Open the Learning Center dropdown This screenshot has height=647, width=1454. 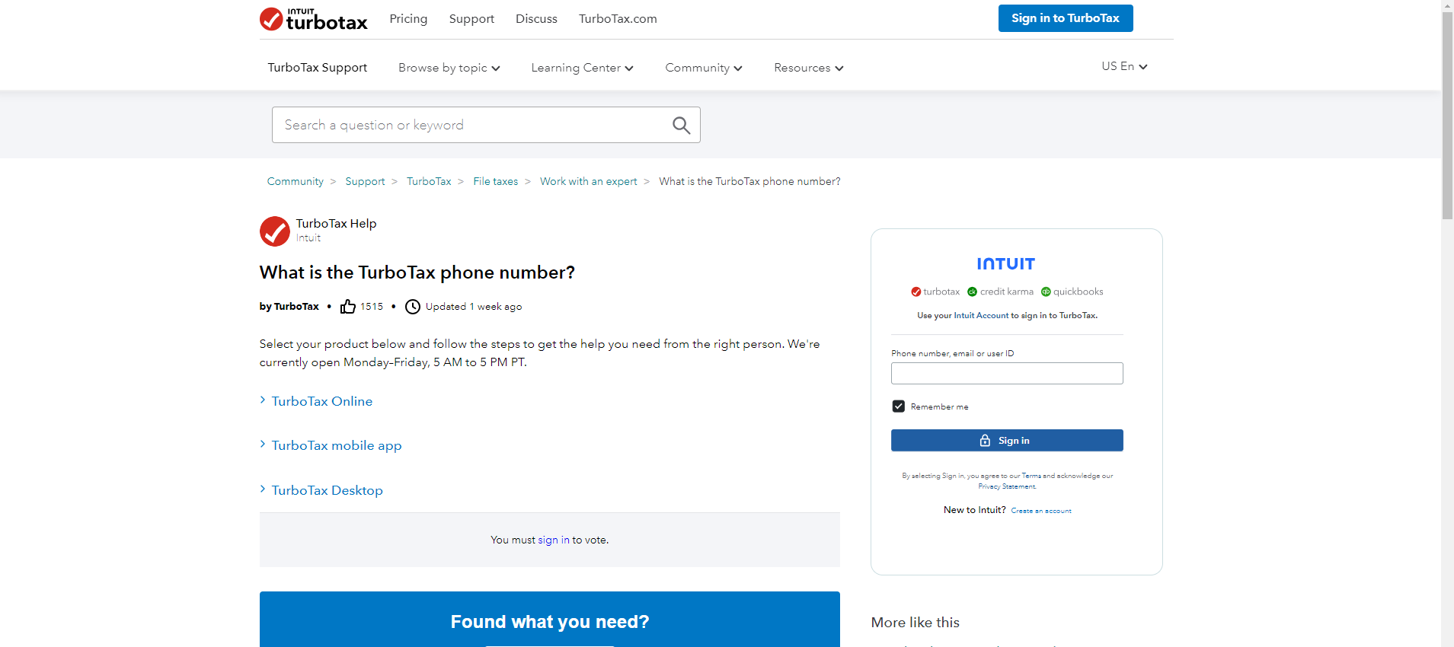click(x=582, y=68)
